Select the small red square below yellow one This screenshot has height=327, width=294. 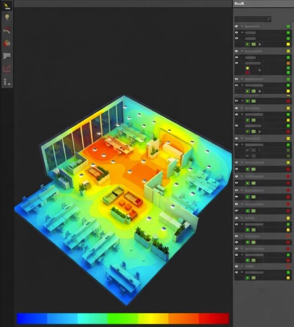(248, 73)
